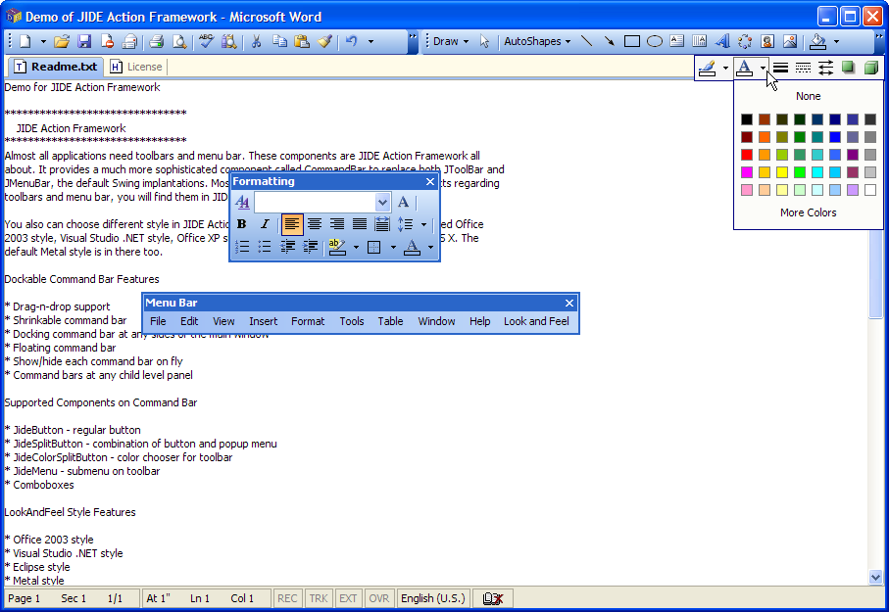Select the Readme.txt tab

tap(56, 67)
